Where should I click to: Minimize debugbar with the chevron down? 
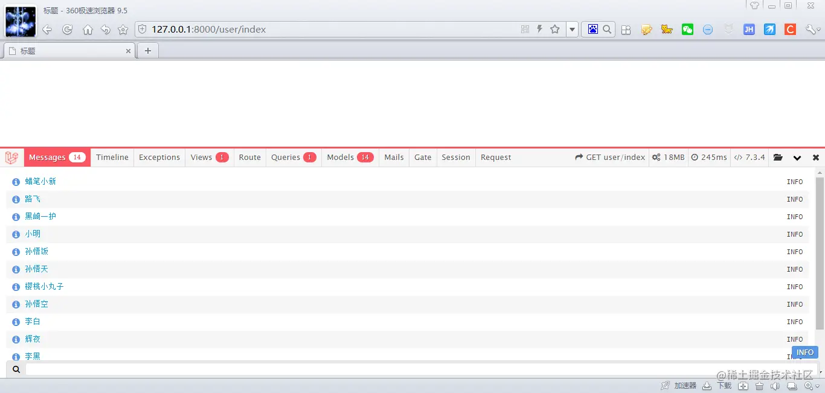[797, 158]
